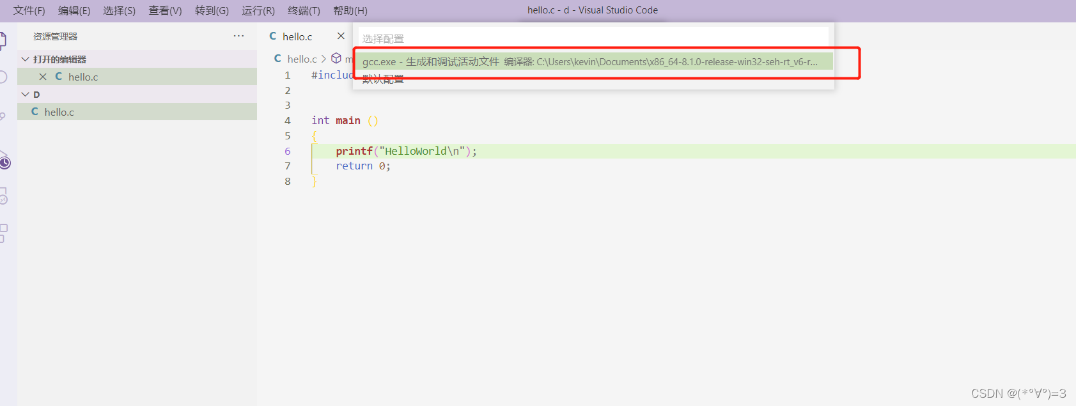
Task: Open the 终端(T) menu
Action: tap(304, 10)
